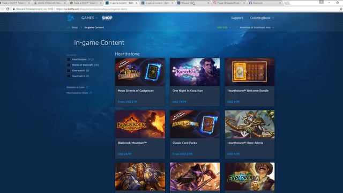
Task: Click the browser address bar URL
Action: point(92,9)
